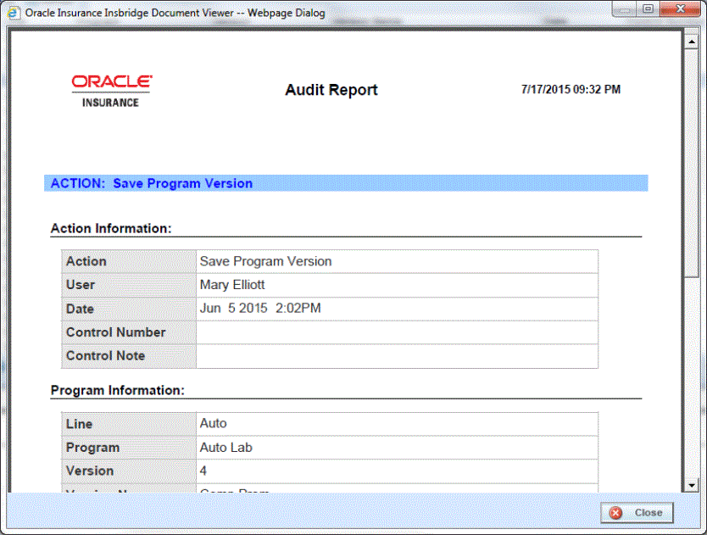The width and height of the screenshot is (707, 535).
Task: Click the restore window icon in title bar
Action: (648, 8)
